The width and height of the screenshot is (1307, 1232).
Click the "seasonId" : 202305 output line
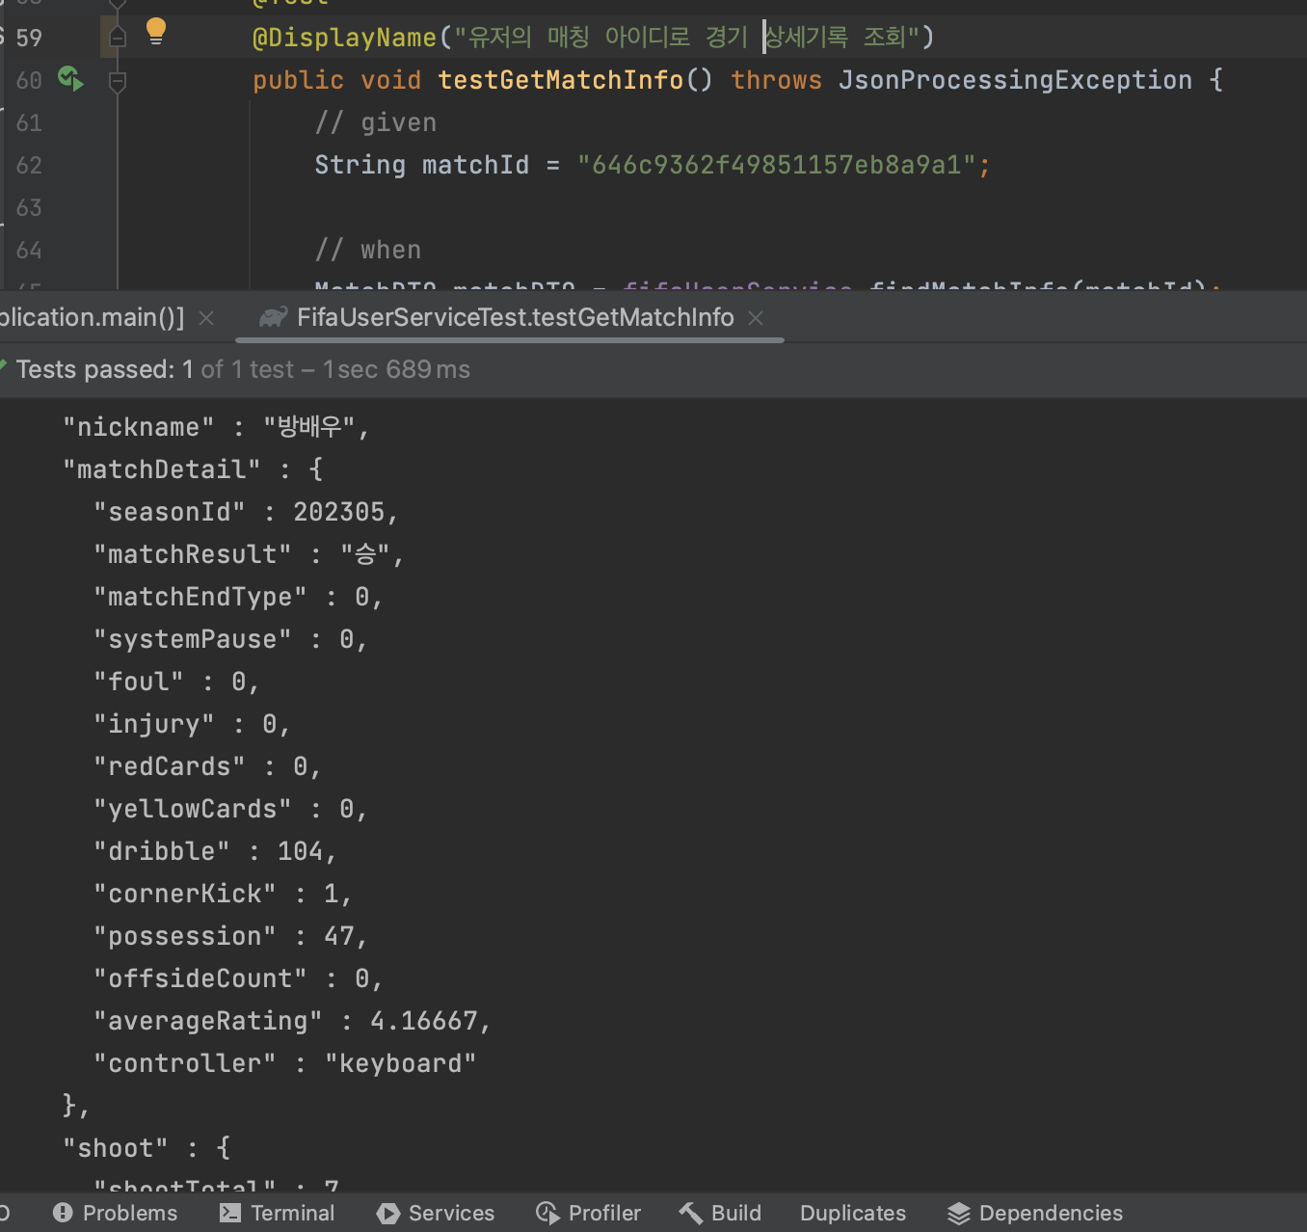(x=246, y=512)
